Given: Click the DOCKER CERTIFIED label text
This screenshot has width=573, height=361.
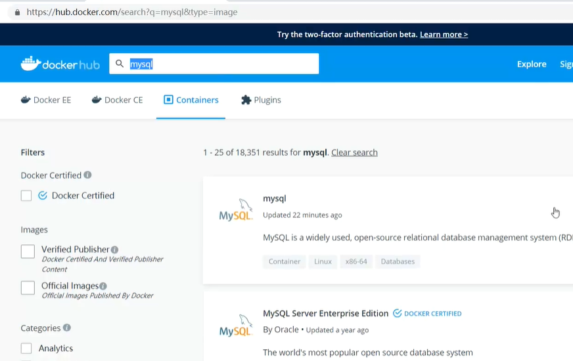Looking at the screenshot, I should [432, 314].
